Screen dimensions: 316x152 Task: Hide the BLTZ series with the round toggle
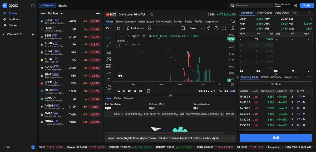click(x=144, y=36)
